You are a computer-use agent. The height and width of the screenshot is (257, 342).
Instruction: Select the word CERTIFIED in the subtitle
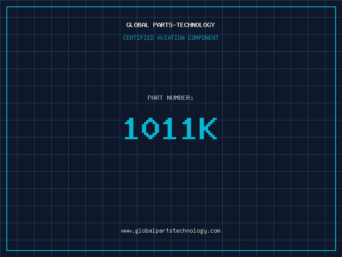139,38
